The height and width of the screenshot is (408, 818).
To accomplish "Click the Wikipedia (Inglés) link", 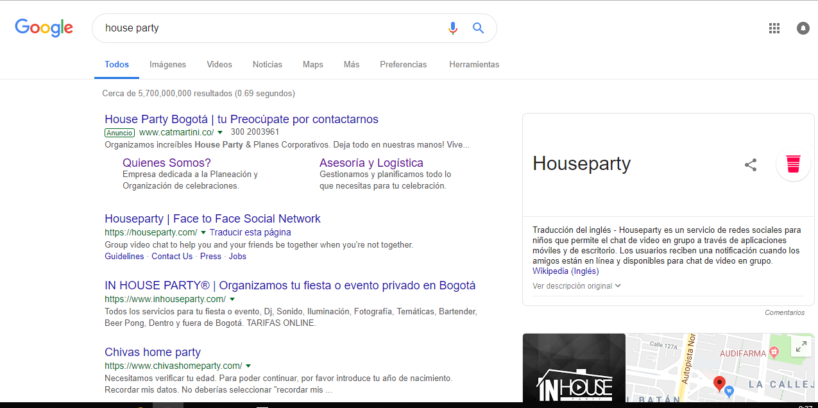I will (565, 271).
